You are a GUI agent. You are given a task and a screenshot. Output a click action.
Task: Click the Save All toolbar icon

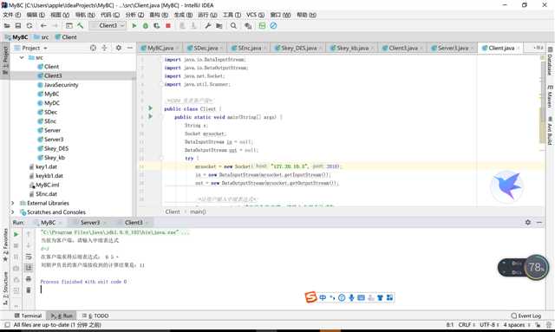click(x=18, y=25)
